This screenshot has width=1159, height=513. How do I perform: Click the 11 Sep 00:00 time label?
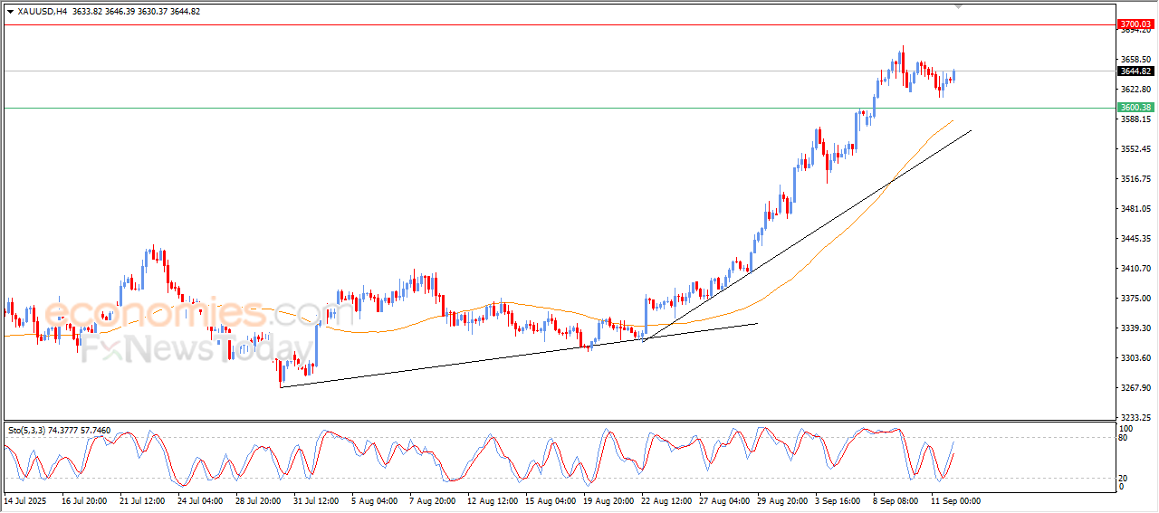[x=955, y=500]
